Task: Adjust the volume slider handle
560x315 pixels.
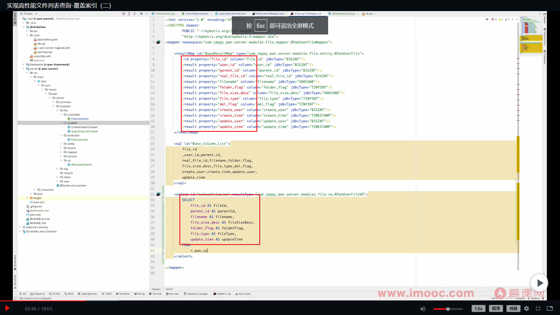Action: [x=448, y=309]
